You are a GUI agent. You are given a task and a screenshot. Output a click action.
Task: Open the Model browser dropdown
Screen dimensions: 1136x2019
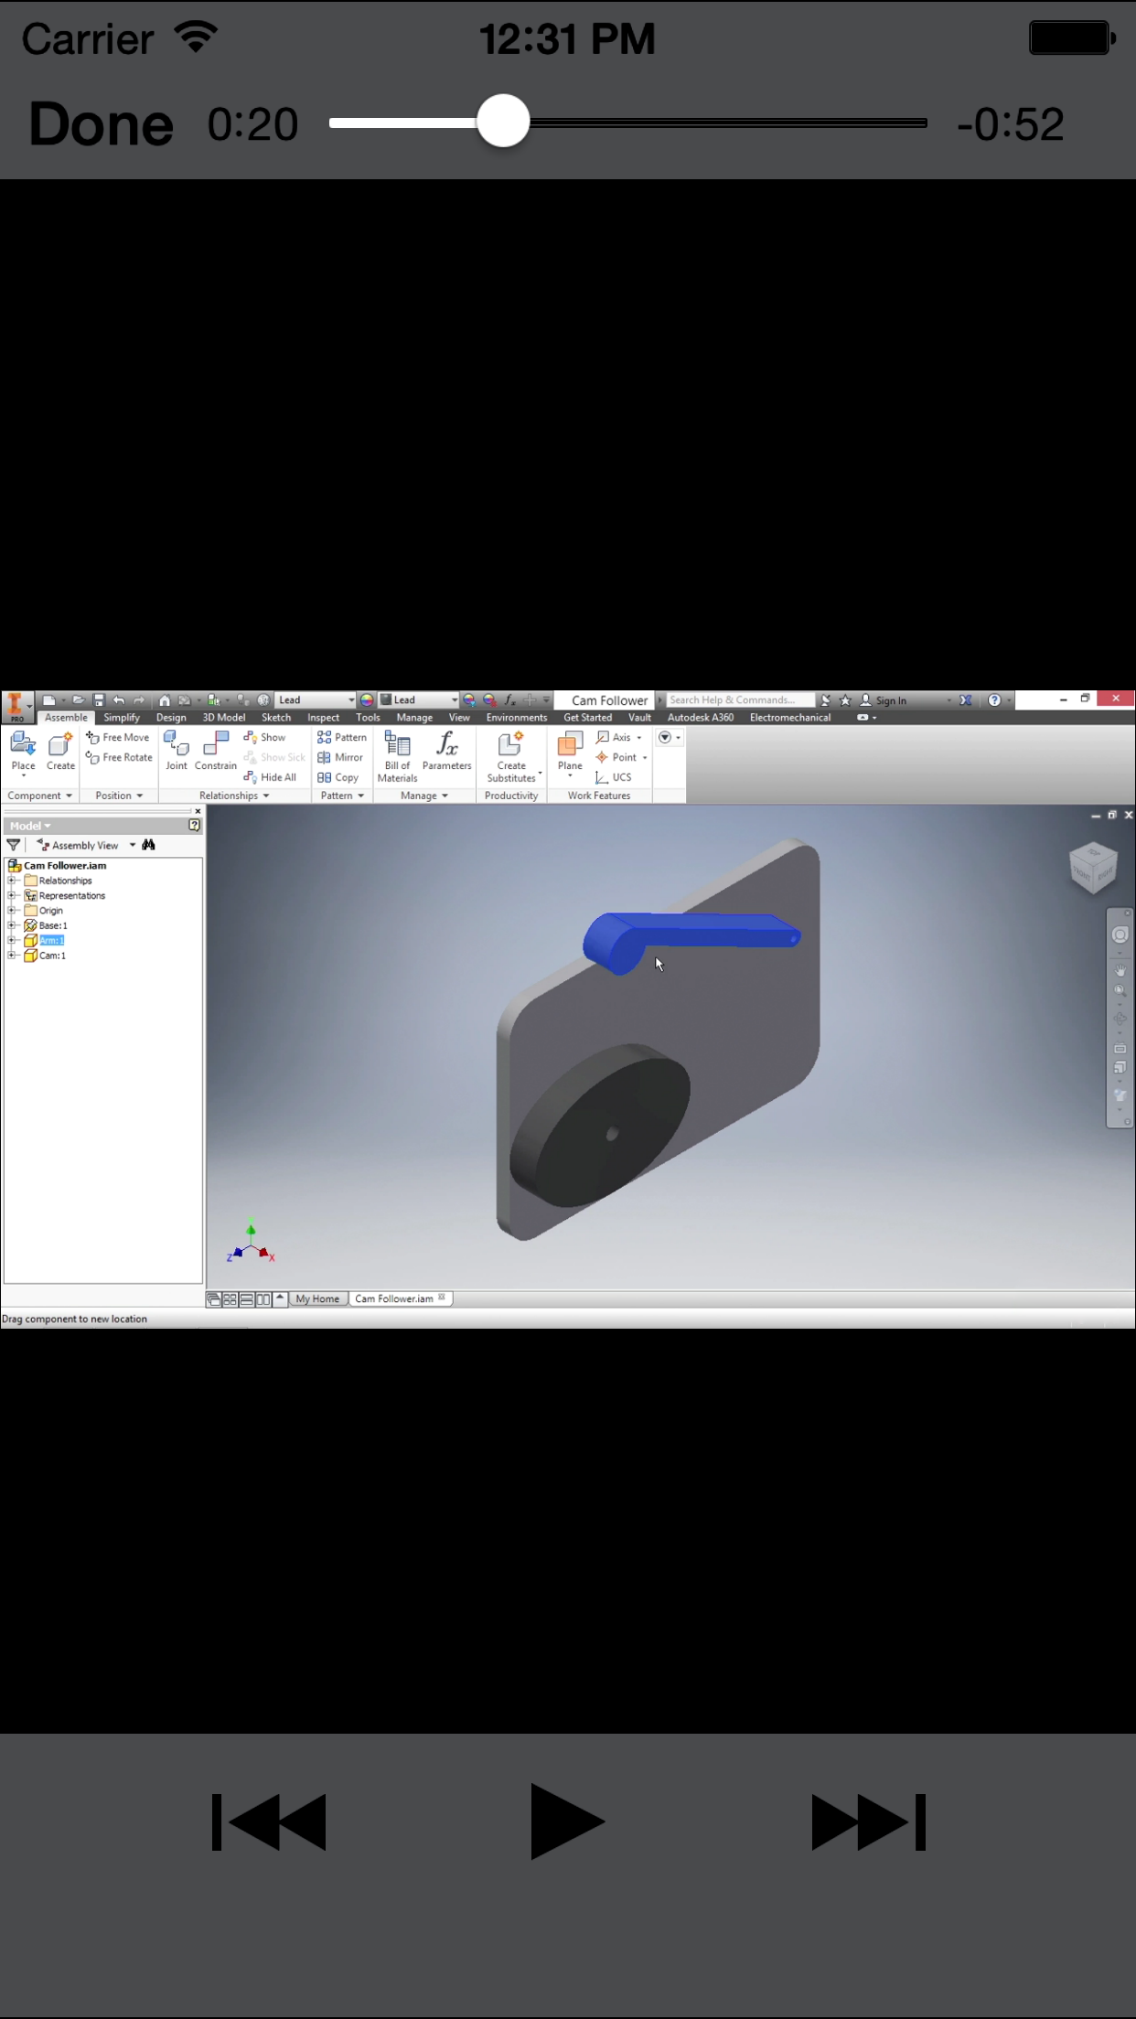click(30, 826)
